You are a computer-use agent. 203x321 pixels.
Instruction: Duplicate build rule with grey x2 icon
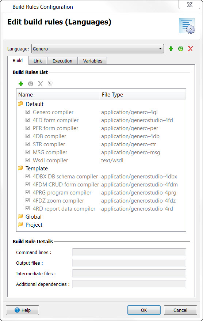coord(31,84)
